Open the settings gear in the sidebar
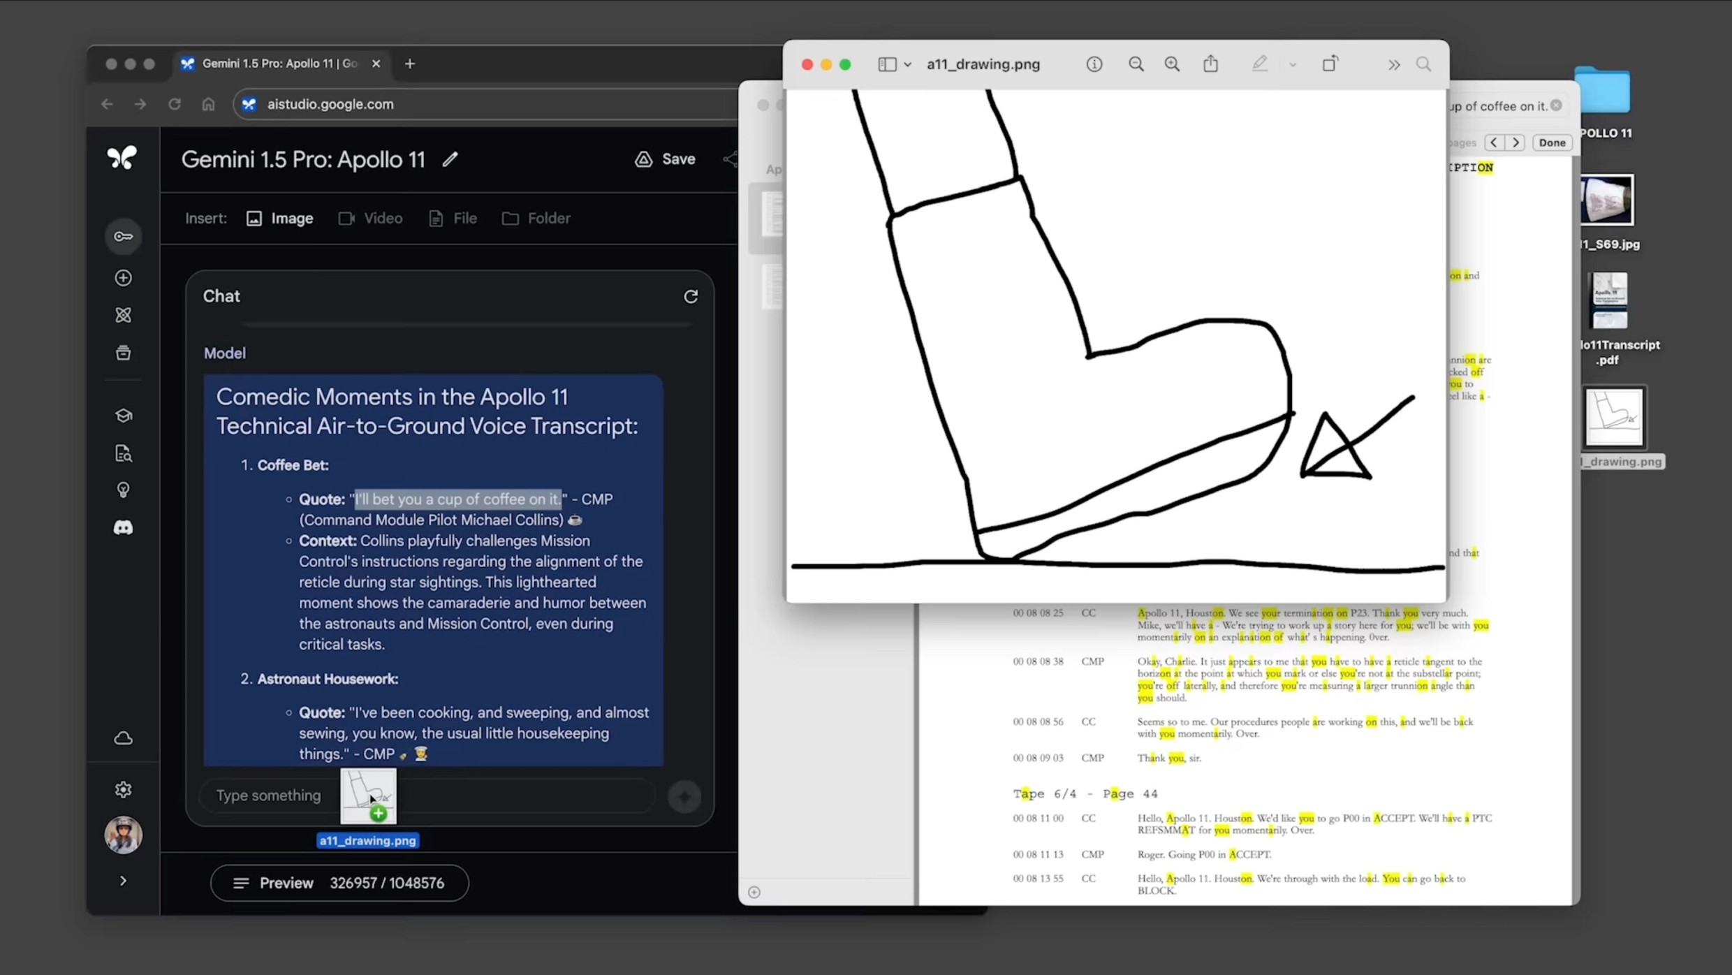The width and height of the screenshot is (1732, 975). pyautogui.click(x=124, y=789)
